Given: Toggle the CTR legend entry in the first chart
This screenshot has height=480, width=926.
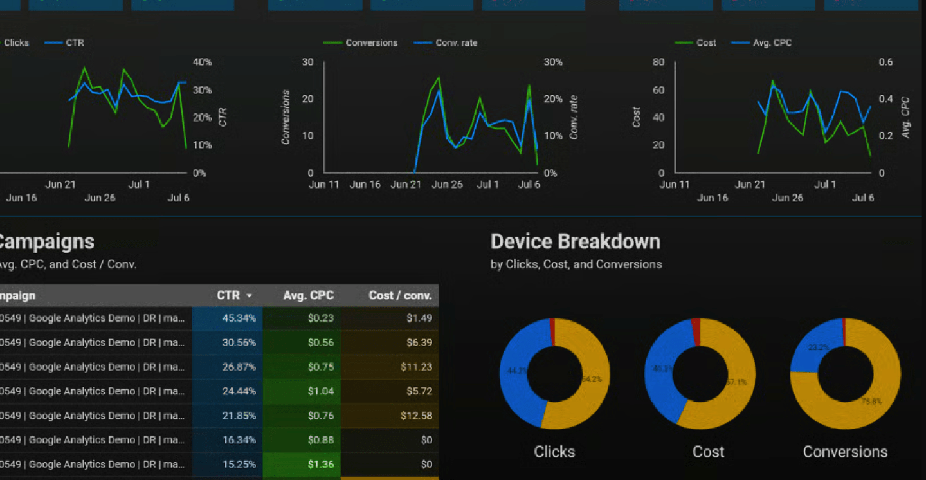Looking at the screenshot, I should click(x=64, y=42).
